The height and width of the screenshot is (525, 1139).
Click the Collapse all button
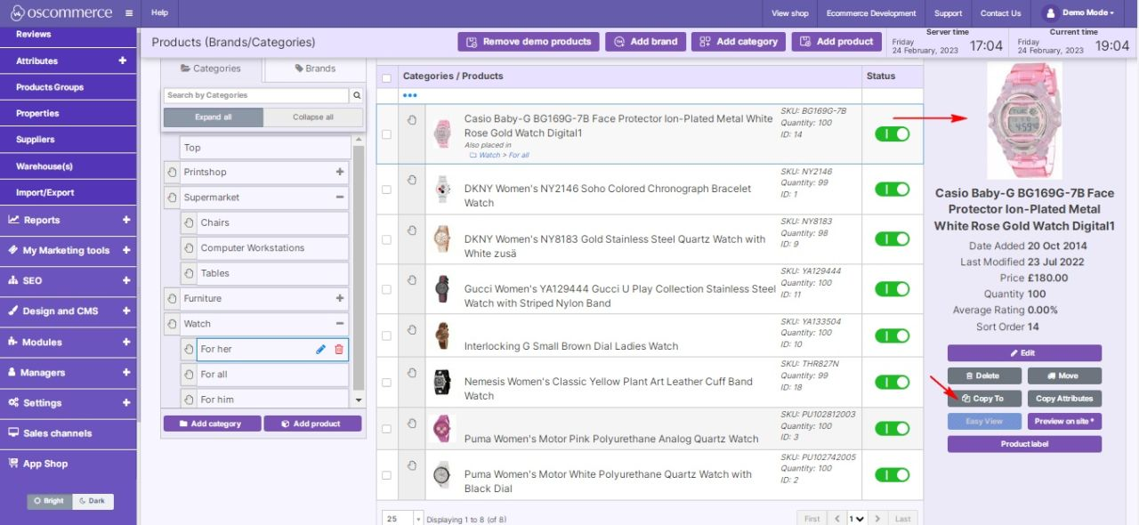[x=313, y=117]
